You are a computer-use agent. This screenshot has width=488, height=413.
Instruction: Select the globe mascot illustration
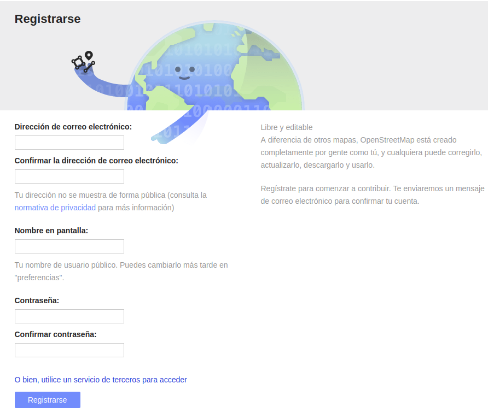188,82
